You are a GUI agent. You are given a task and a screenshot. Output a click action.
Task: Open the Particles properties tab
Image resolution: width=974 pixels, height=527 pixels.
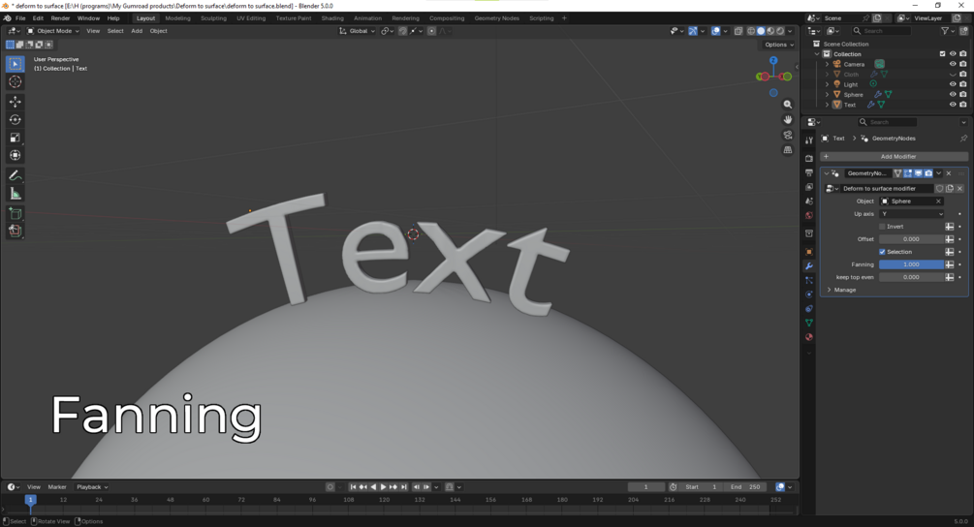click(x=809, y=280)
